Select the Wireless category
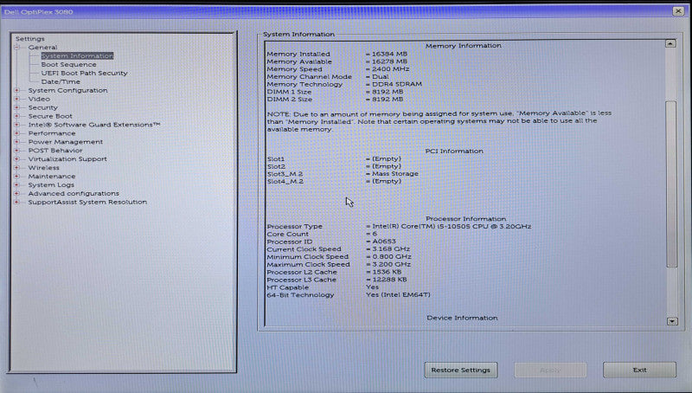Screen dimensions: 692x393 (44, 168)
